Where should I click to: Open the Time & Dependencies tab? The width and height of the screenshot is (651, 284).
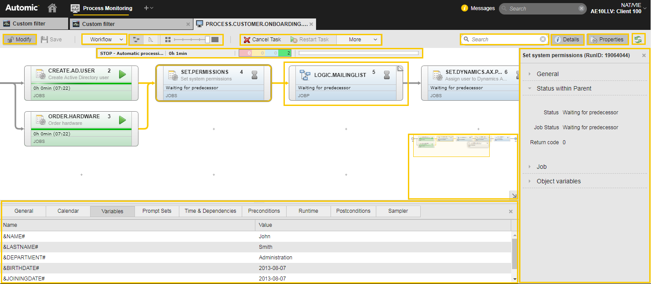(210, 211)
